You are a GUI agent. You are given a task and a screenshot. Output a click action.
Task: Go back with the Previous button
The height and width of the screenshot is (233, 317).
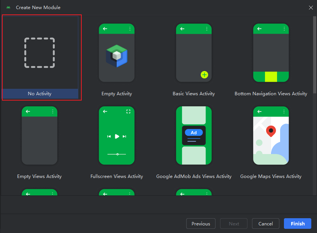201,224
